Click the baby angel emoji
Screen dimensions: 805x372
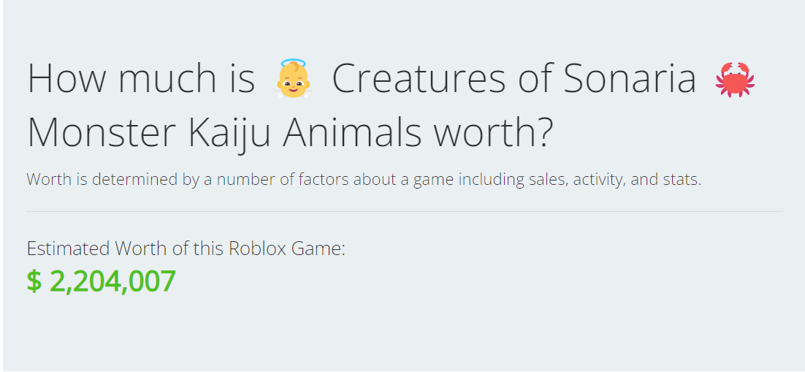[x=292, y=80]
